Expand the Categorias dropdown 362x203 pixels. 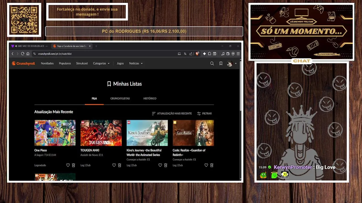(101, 63)
